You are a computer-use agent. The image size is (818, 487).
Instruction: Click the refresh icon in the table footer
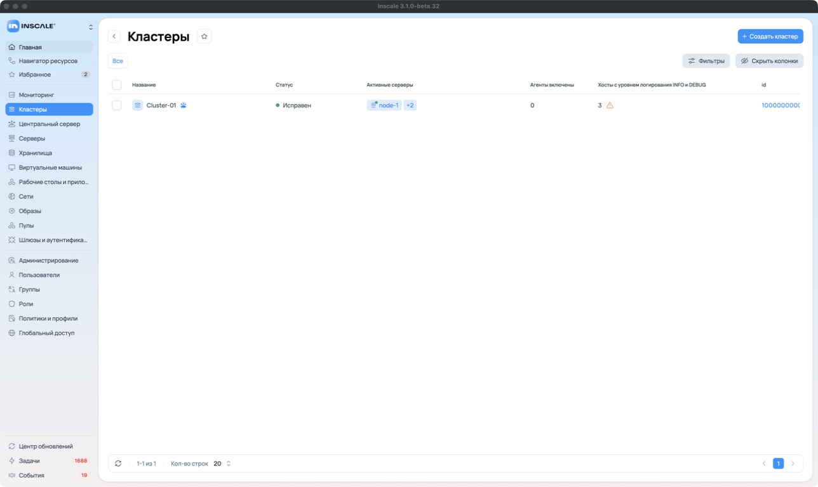(x=118, y=464)
